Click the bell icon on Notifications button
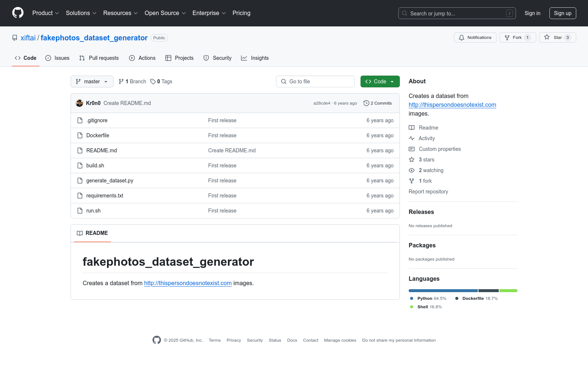588x367 pixels. (x=462, y=37)
